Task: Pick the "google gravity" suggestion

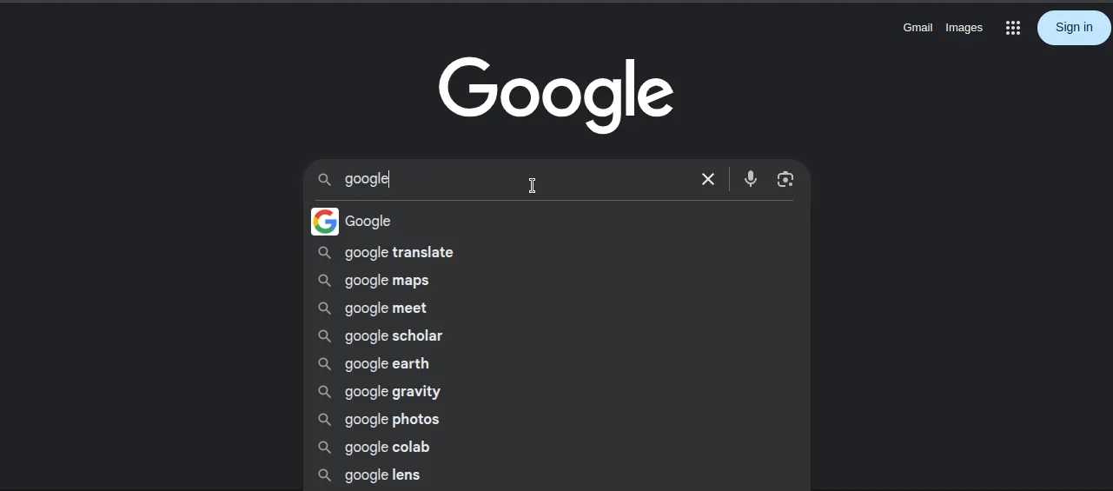Action: (x=393, y=392)
